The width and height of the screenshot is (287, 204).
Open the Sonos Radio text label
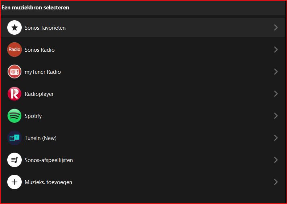click(x=39, y=50)
